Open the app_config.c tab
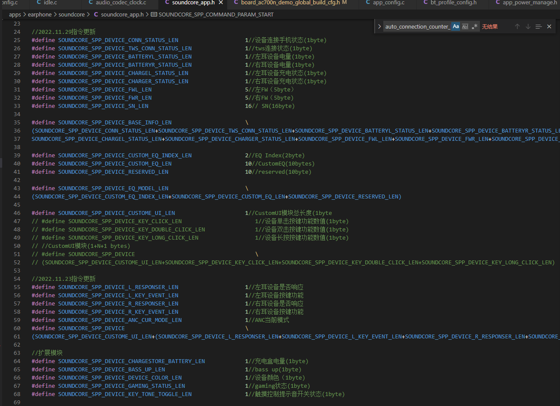 (388, 3)
